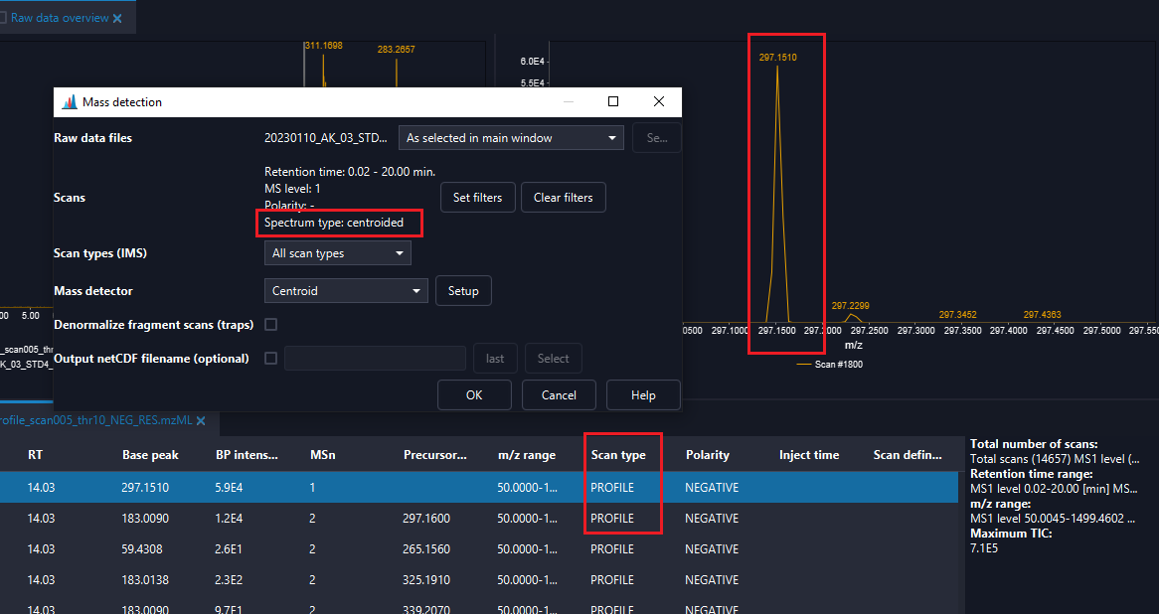
Task: Click Select for netCDF output
Action: pos(553,359)
